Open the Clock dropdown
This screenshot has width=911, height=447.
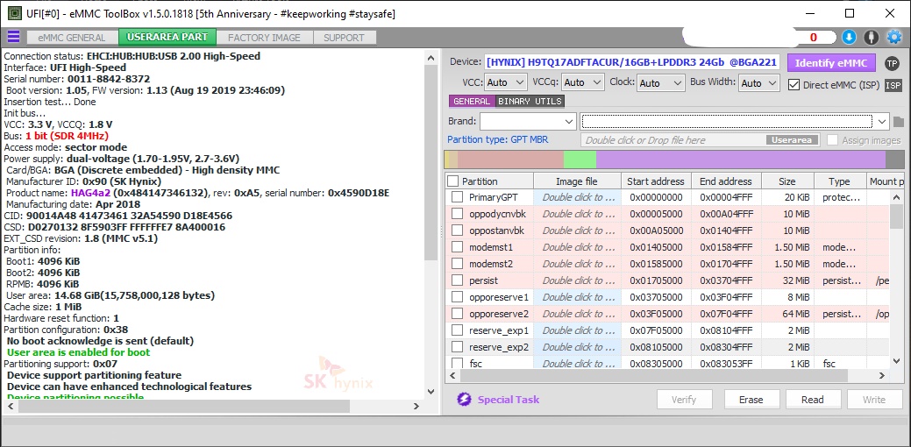pos(661,83)
